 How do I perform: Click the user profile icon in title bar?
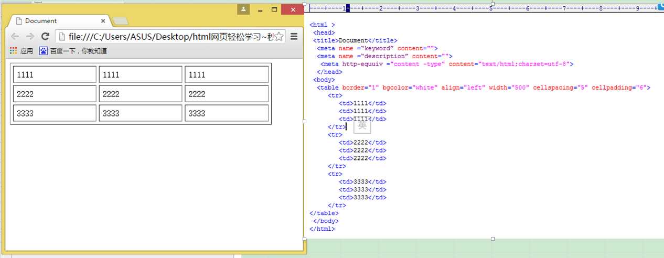coord(243,9)
